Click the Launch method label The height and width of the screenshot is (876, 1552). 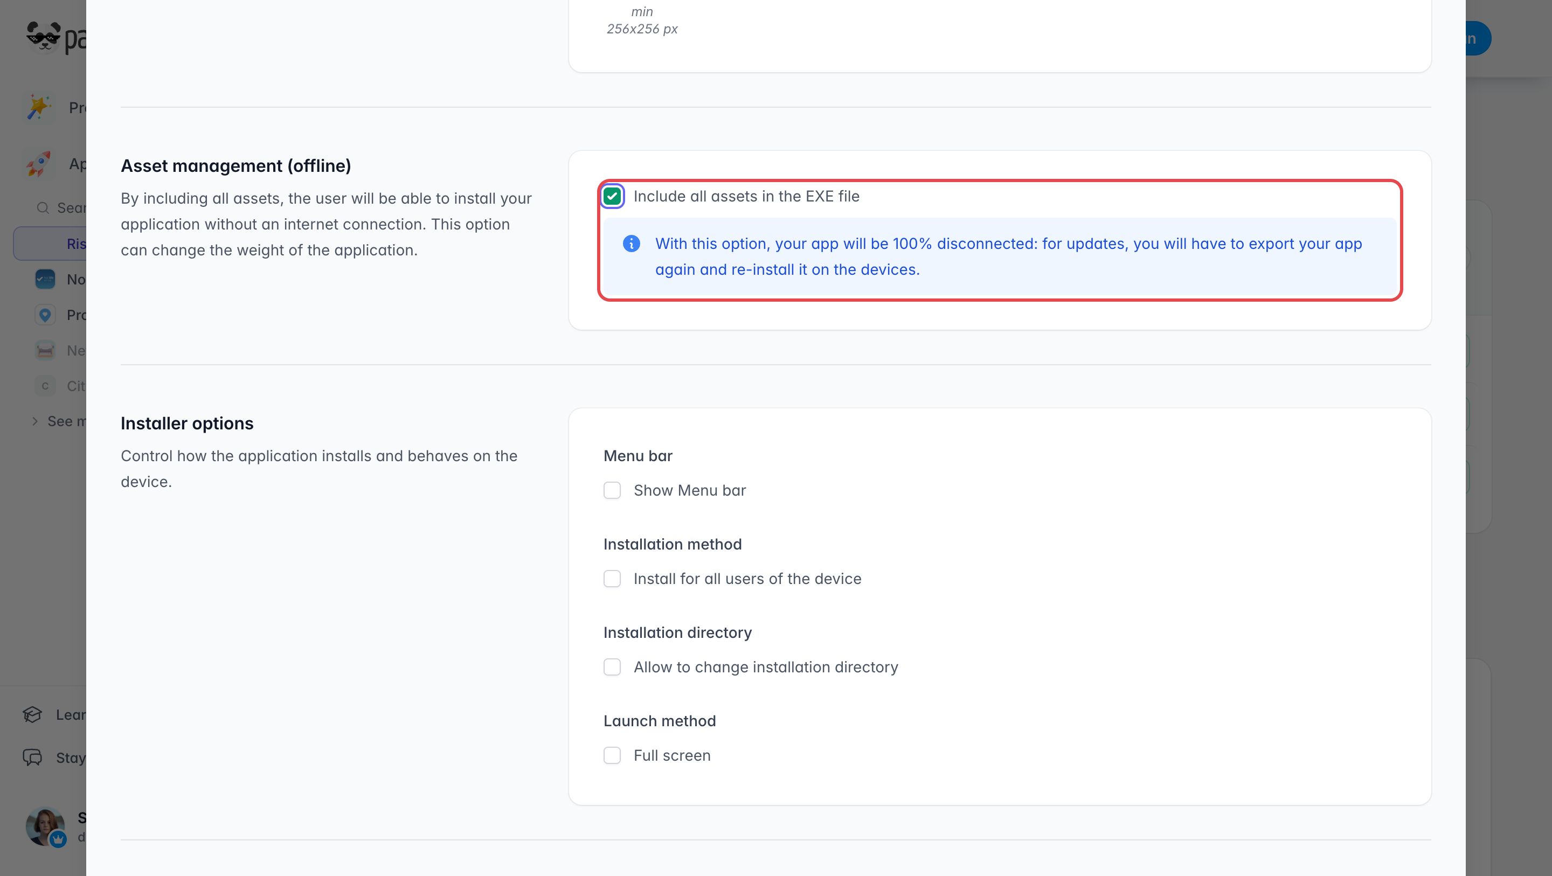660,721
